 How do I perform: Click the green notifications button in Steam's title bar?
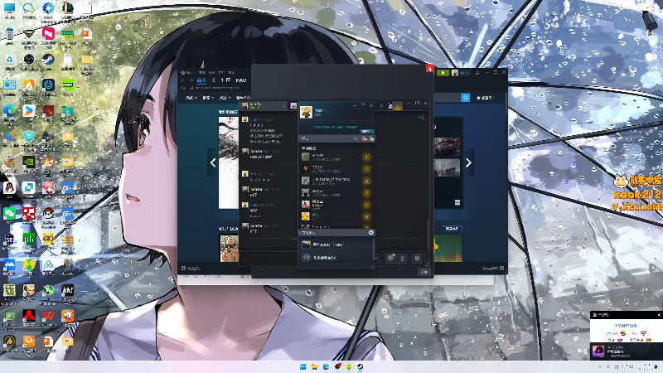(x=443, y=73)
